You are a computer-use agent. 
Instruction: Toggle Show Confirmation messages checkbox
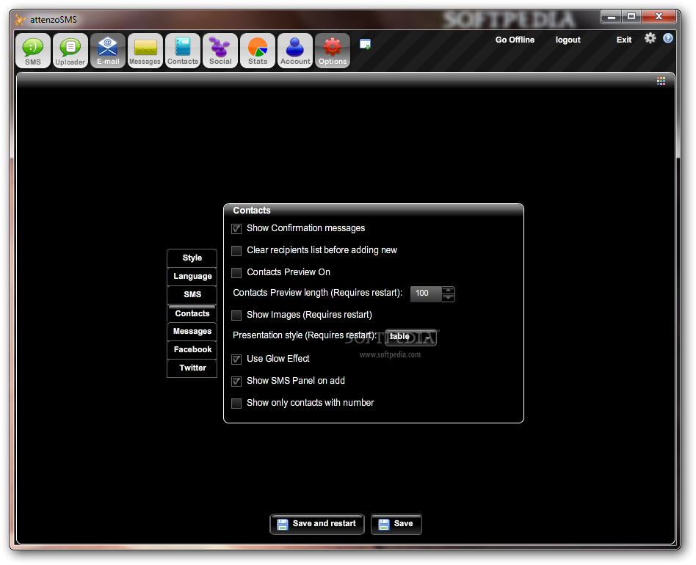[x=236, y=229]
